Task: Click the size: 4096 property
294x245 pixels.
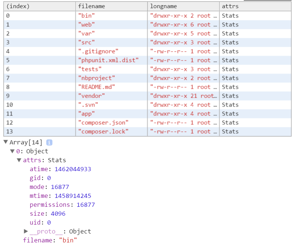Action: pos(48,213)
